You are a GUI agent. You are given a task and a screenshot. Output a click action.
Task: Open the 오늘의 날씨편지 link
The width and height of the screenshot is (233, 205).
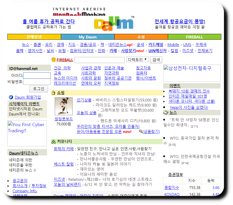[67, 184]
